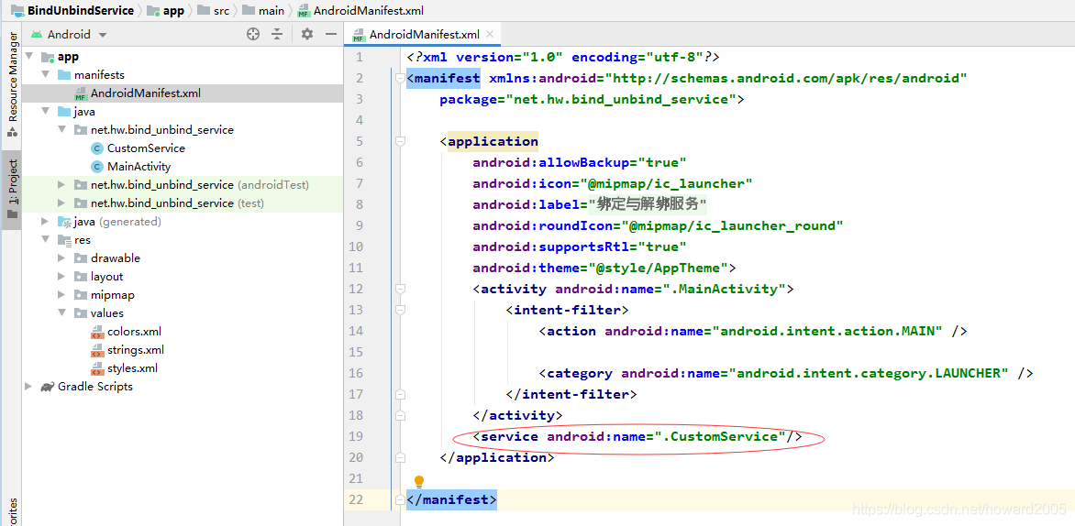Toggle fold marker at manifest opening tag
The height and width of the screenshot is (526, 1075).
(399, 78)
